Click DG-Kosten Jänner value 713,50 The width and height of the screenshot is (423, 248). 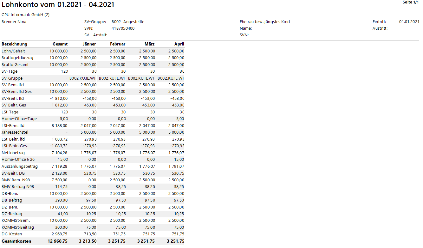(x=90, y=234)
